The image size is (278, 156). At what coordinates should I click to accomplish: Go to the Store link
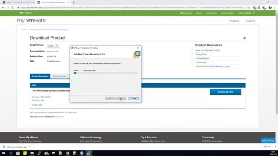point(199,13)
